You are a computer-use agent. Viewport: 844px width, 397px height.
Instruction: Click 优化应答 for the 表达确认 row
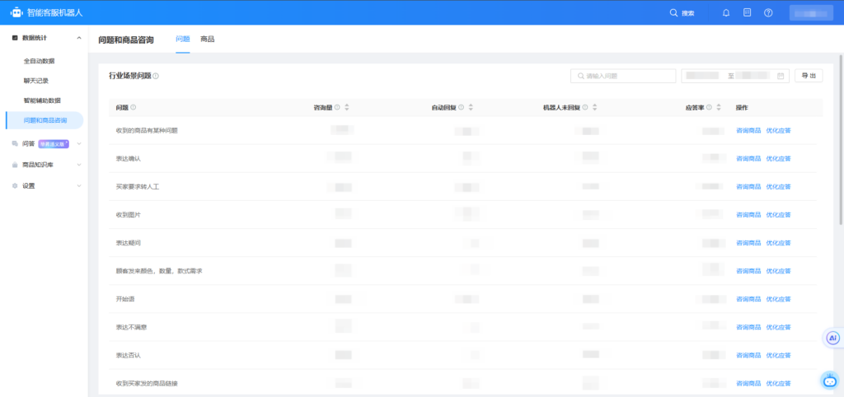point(778,158)
